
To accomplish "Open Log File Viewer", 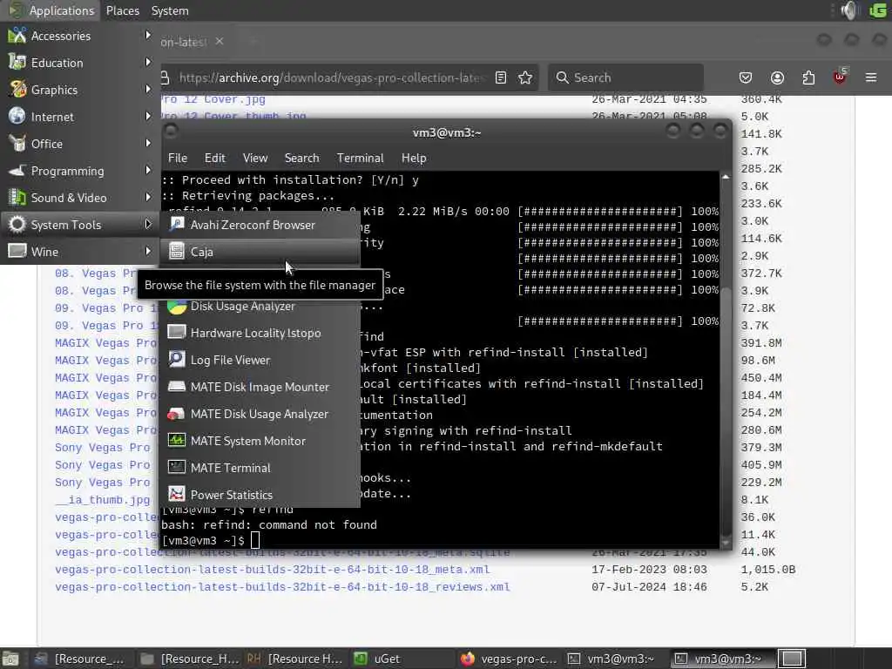I will (260, 360).
